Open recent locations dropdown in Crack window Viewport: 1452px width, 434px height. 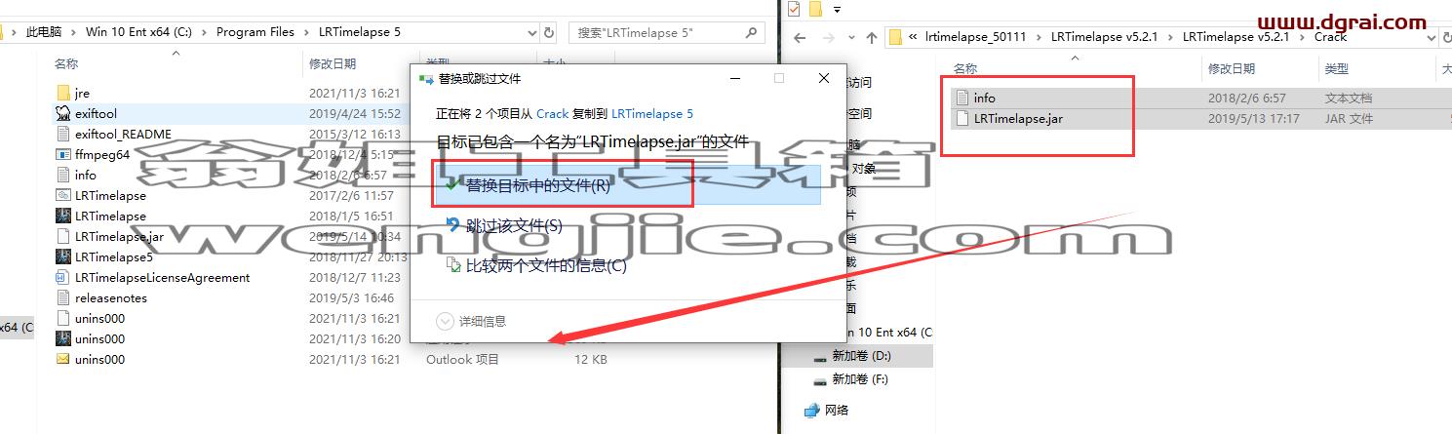pos(849,38)
